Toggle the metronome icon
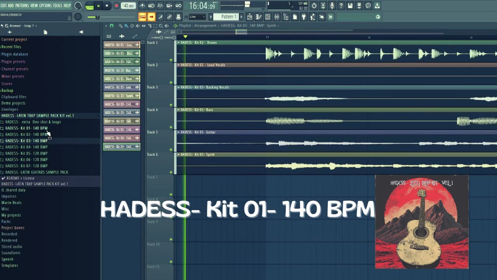 click(x=142, y=6)
